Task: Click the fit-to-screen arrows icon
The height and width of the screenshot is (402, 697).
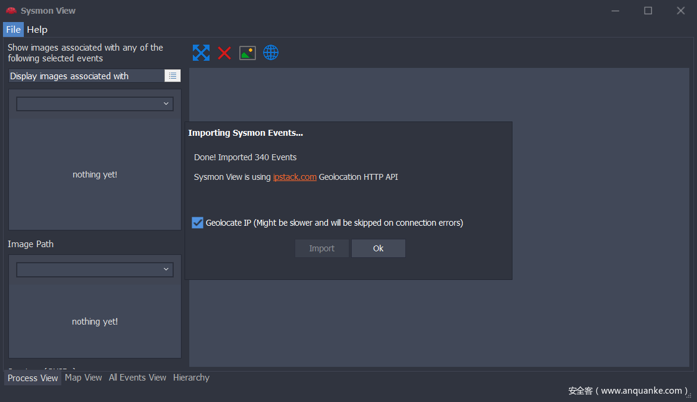Action: [x=201, y=53]
